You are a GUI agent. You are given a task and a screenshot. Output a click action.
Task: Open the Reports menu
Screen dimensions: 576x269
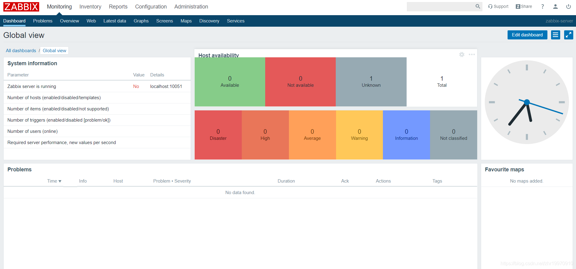click(x=118, y=7)
